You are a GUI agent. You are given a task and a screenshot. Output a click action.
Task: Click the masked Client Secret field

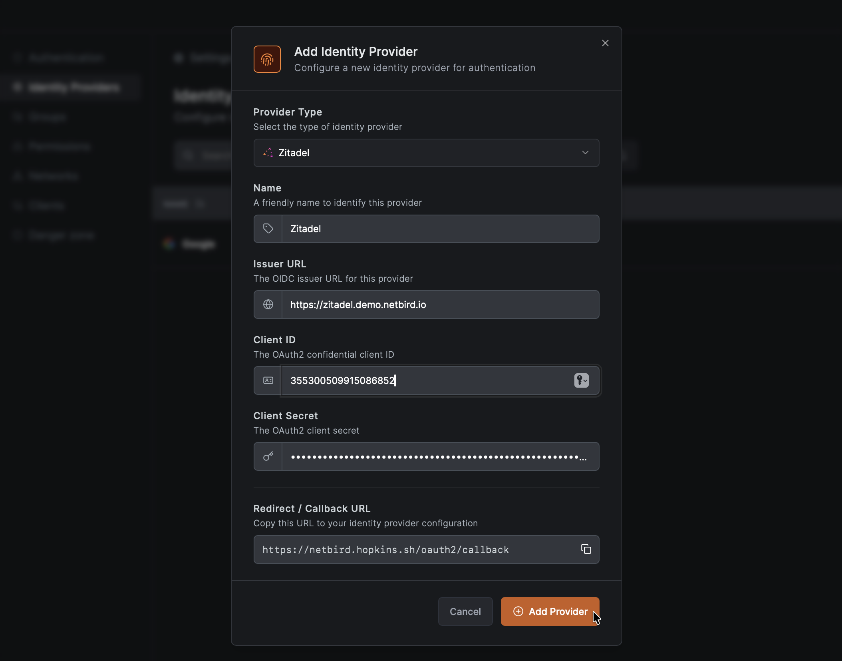coord(435,456)
